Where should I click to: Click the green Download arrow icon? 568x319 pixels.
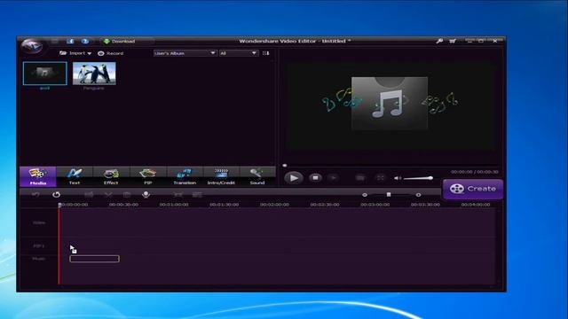point(106,42)
